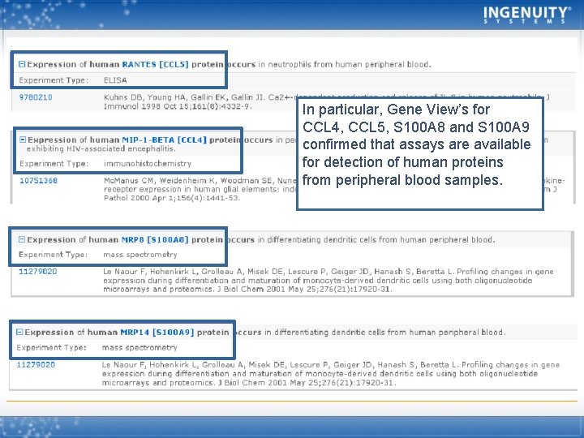The width and height of the screenshot is (584, 438).
Task: Click the Experiment Type label under RANTES
Action: (54, 80)
